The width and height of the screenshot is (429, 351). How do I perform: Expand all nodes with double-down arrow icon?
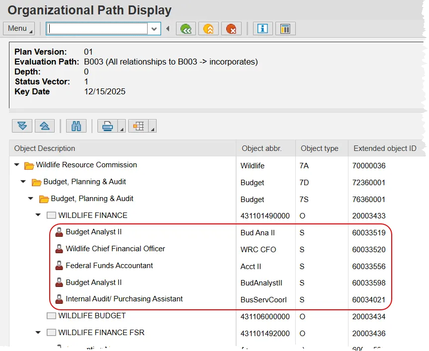[22, 126]
